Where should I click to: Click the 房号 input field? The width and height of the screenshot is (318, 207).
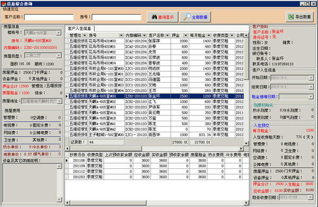click(117, 17)
